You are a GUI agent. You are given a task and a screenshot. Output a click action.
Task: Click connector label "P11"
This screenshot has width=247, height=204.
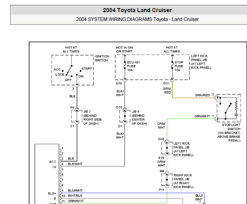161,190
